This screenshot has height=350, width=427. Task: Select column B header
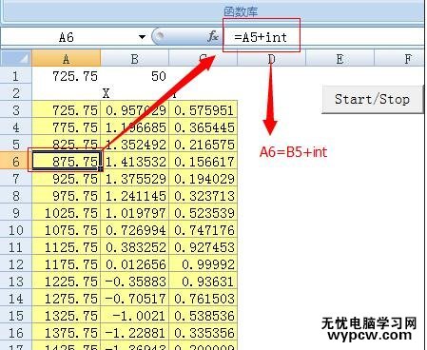point(134,58)
